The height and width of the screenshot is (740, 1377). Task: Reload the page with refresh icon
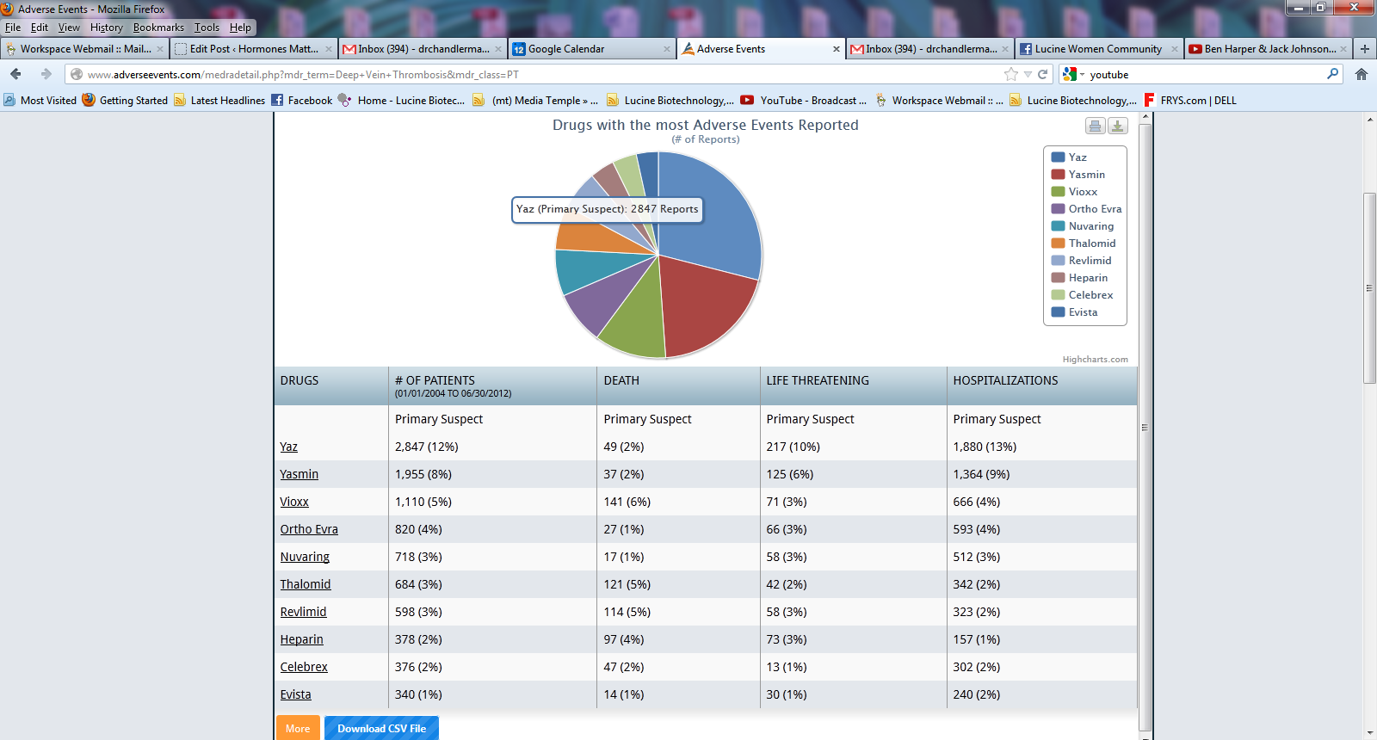coord(1043,74)
